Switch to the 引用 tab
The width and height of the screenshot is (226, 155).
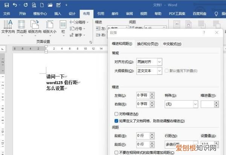[x=101, y=14]
